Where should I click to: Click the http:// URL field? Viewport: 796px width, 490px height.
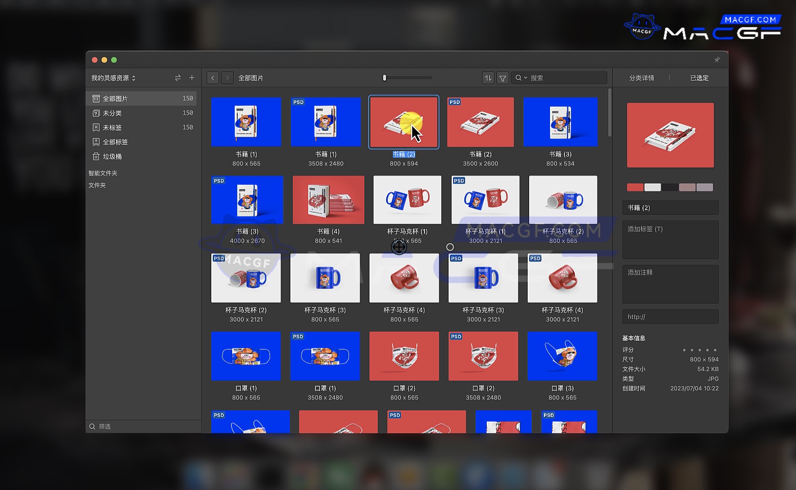[x=670, y=317]
